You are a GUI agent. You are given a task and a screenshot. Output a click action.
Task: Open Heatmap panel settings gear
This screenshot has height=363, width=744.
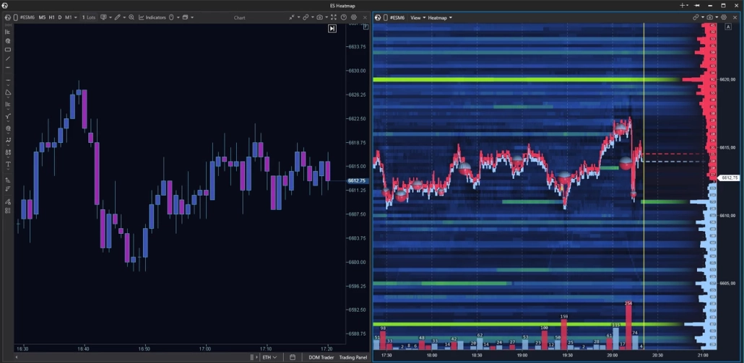724,17
